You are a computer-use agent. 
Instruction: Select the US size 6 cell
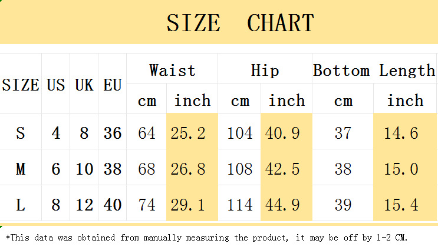tap(56, 169)
